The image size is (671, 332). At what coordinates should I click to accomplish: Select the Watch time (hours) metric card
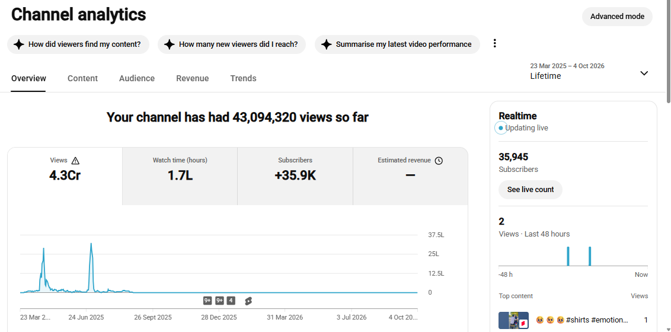point(180,176)
